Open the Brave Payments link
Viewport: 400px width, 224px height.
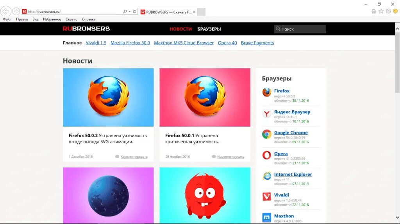click(x=257, y=43)
